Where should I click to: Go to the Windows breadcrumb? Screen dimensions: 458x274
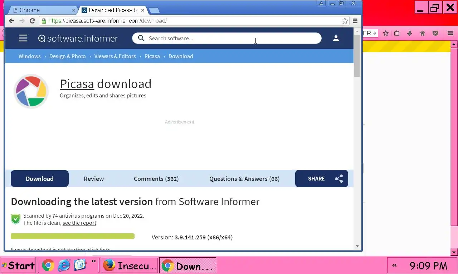coord(29,56)
